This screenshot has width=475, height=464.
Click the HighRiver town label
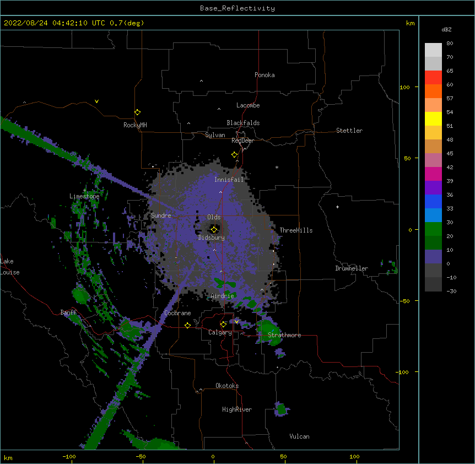(237, 409)
